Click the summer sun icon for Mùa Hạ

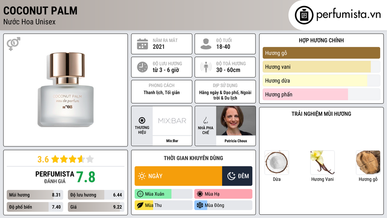click(200, 194)
